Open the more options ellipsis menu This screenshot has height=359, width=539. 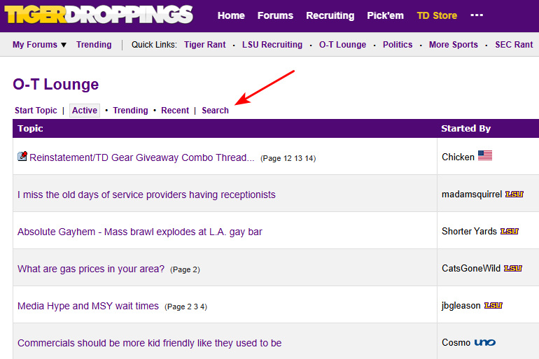coord(477,15)
